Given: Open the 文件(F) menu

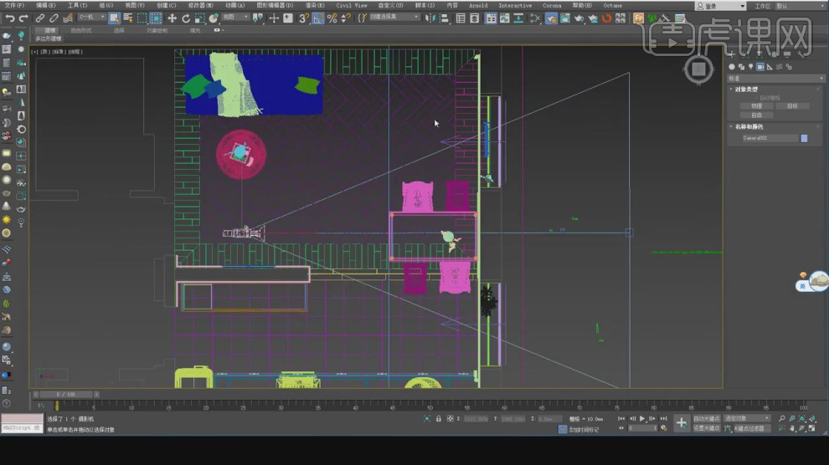Looking at the screenshot, I should pos(13,5).
